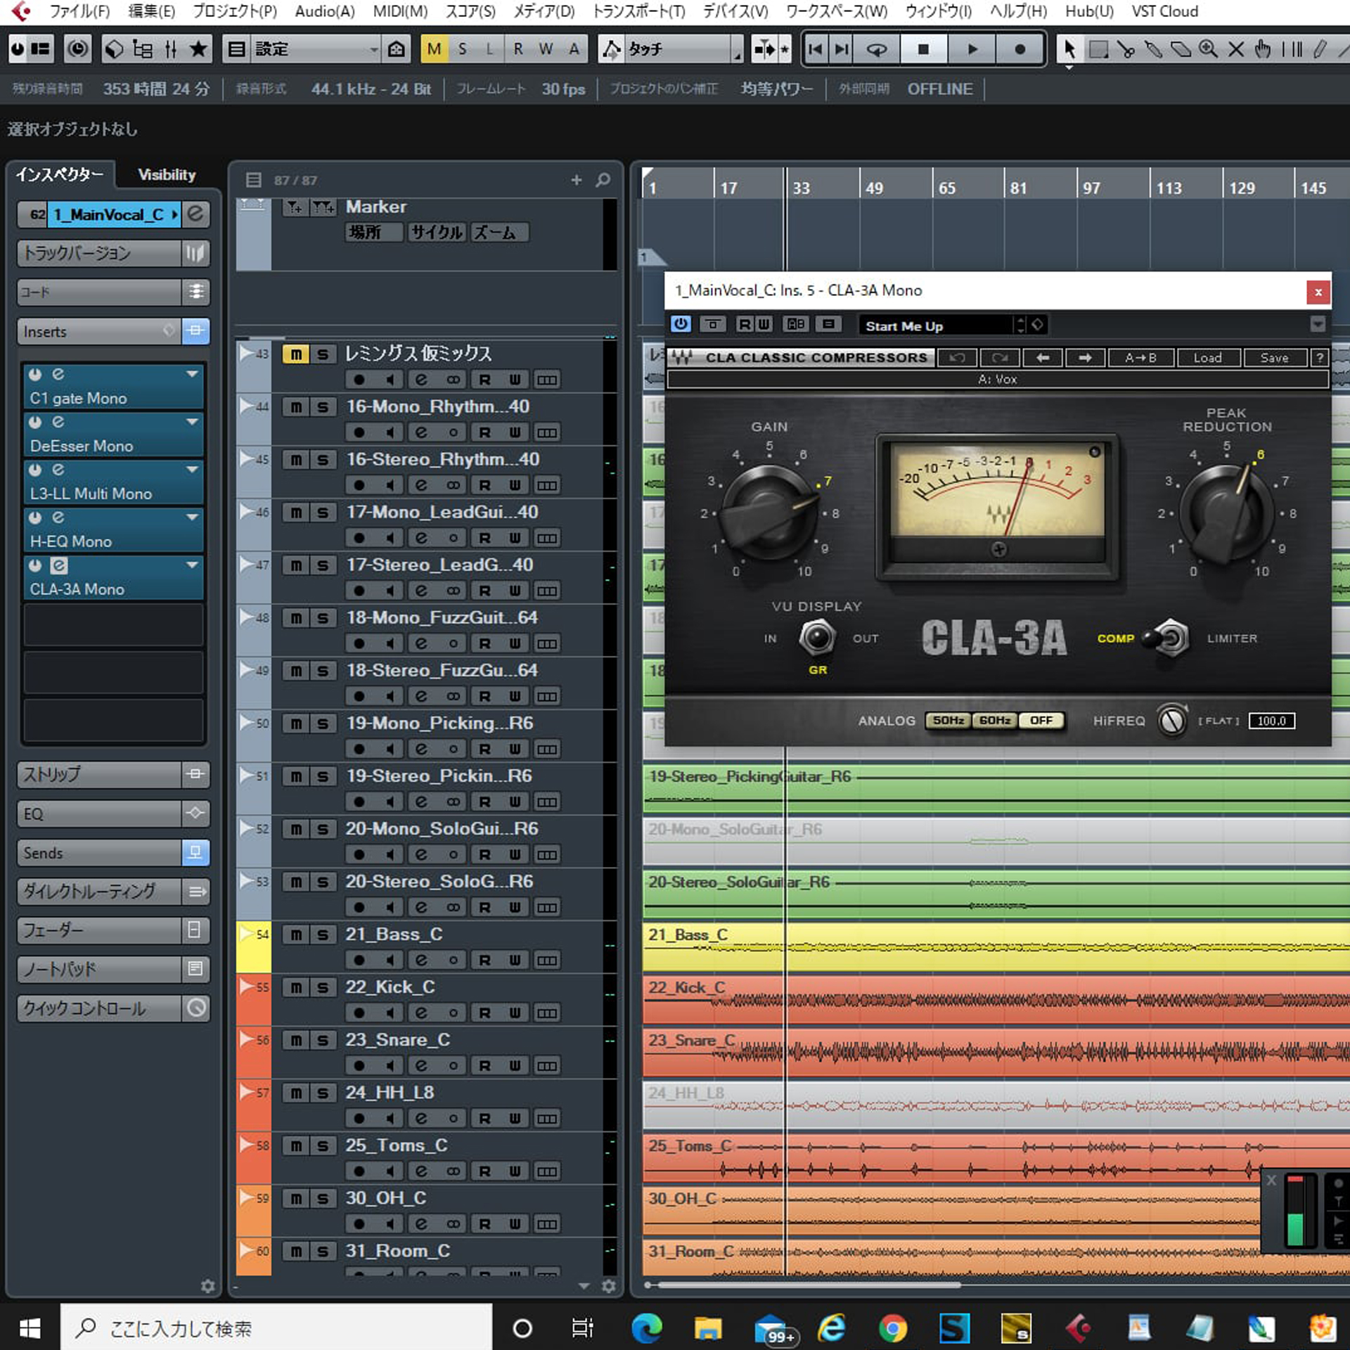Viewport: 1350px width, 1350px height.
Task: Click the Peak Reduction knob
Action: click(1227, 512)
